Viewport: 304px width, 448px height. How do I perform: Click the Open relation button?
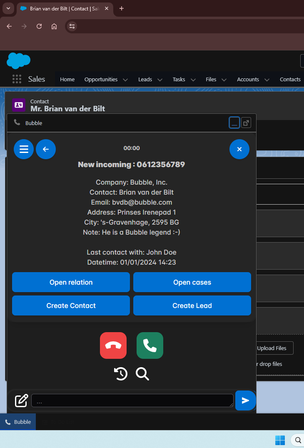(71, 282)
